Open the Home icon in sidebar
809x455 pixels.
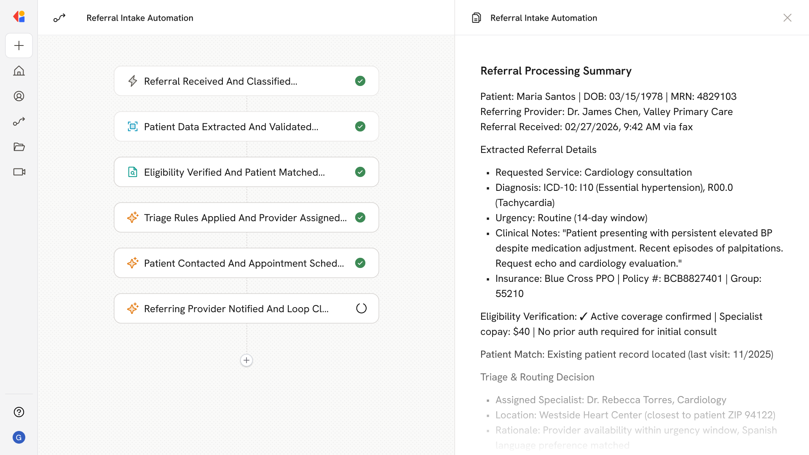click(19, 71)
